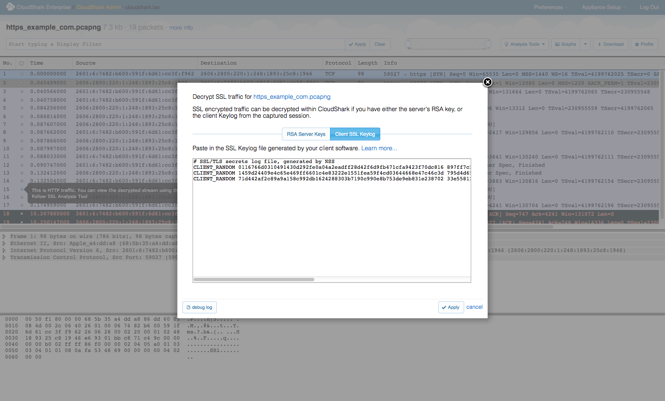665x401 pixels.
Task: Switch to the RSA Server Keys tab
Action: pyautogui.click(x=306, y=134)
